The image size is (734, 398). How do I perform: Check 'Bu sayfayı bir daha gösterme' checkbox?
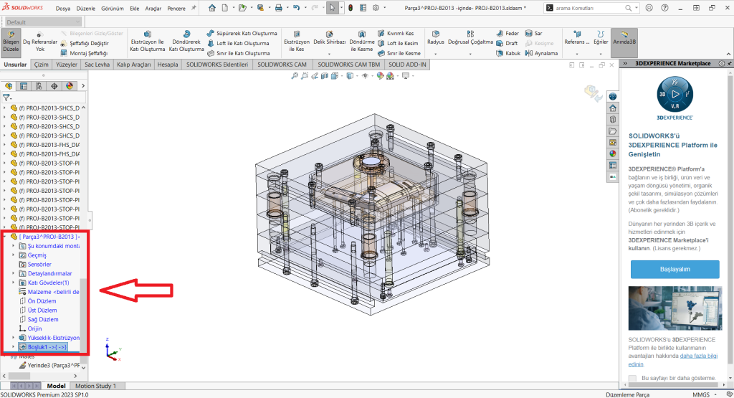pos(632,378)
